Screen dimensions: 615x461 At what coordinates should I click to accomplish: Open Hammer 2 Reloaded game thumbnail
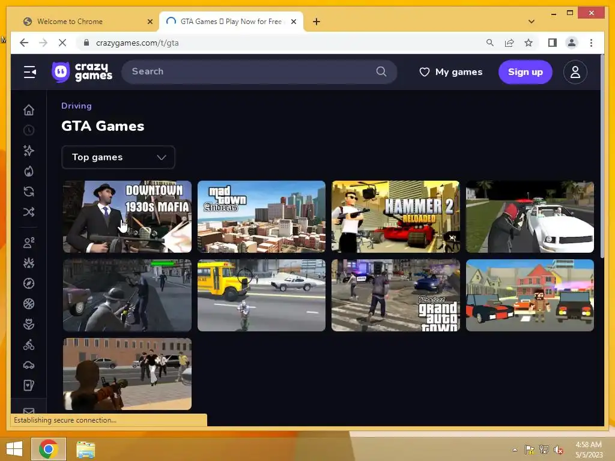click(x=395, y=217)
